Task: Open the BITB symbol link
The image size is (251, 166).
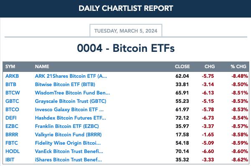Action: pos(11,84)
